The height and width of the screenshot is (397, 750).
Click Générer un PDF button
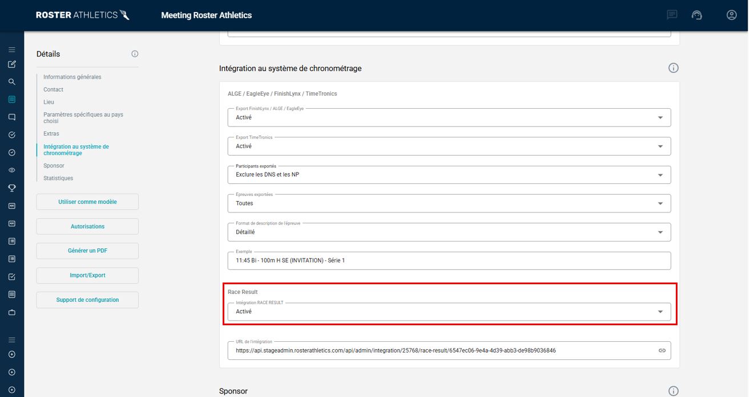coord(87,251)
